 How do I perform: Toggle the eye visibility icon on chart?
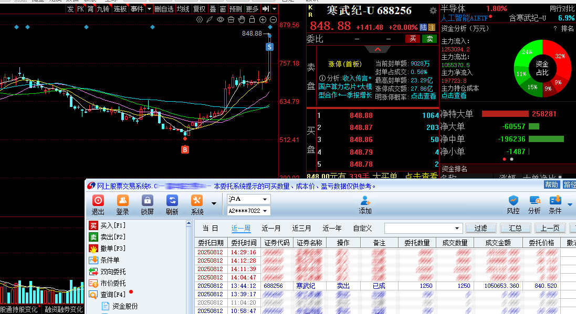click(221, 20)
